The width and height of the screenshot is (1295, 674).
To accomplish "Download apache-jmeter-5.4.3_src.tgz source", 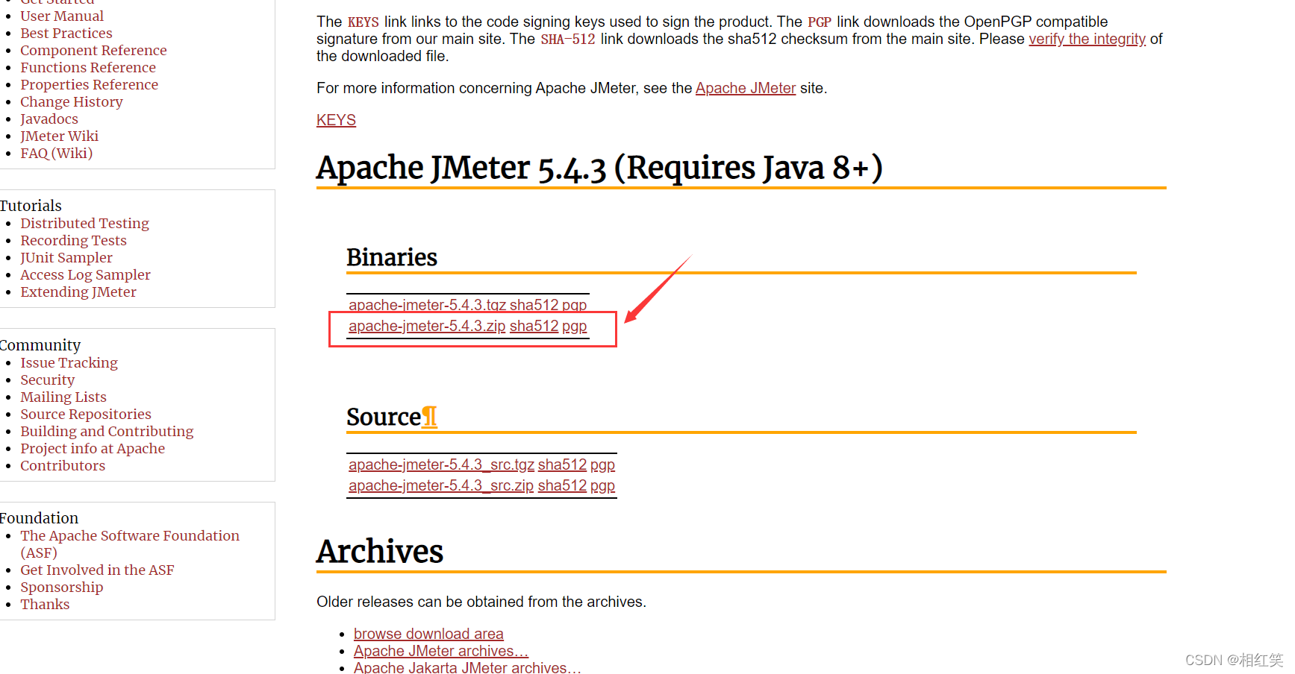I will point(441,464).
